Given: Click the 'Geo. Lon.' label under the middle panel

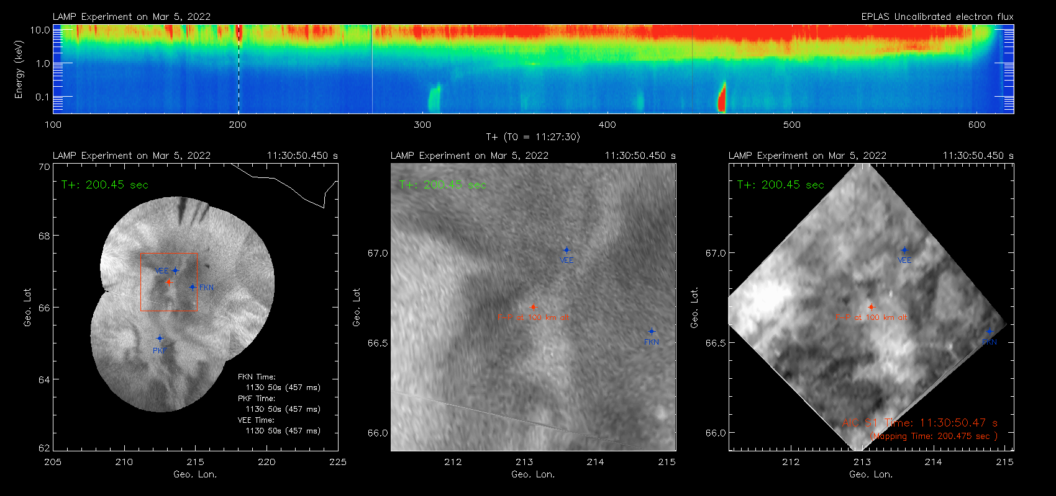Looking at the screenshot, I should (534, 474).
